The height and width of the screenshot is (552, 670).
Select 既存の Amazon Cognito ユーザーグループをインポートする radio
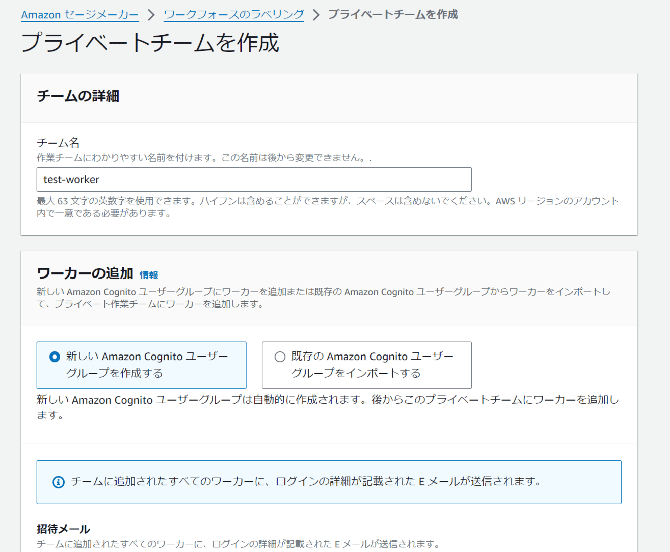click(x=280, y=357)
